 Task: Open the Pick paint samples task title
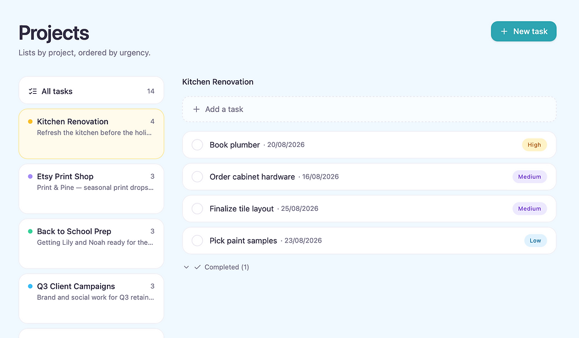(243, 241)
